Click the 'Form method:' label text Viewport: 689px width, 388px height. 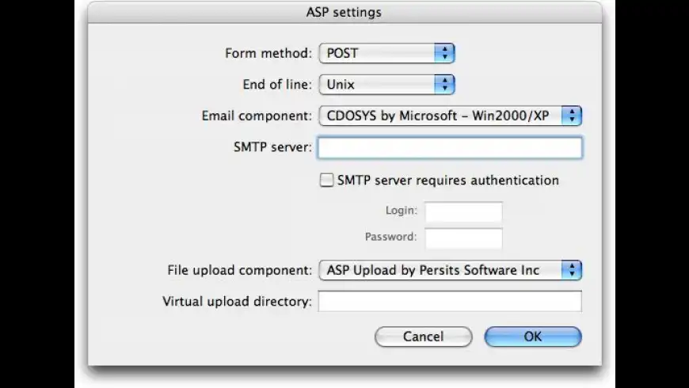268,54
